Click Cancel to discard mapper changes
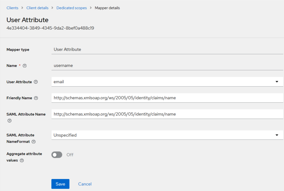Viewport: 284px width, 191px height. coord(85,184)
